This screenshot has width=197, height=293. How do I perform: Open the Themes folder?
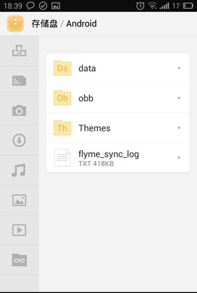(118, 128)
